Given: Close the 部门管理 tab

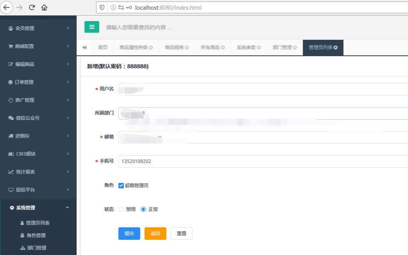Looking at the screenshot, I should (295, 47).
